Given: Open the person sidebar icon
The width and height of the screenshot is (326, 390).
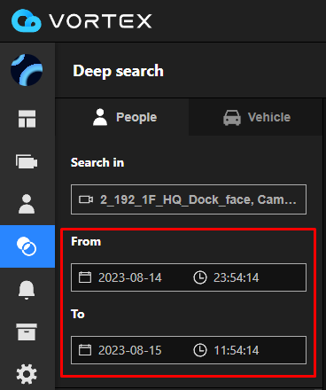Looking at the screenshot, I should [27, 204].
